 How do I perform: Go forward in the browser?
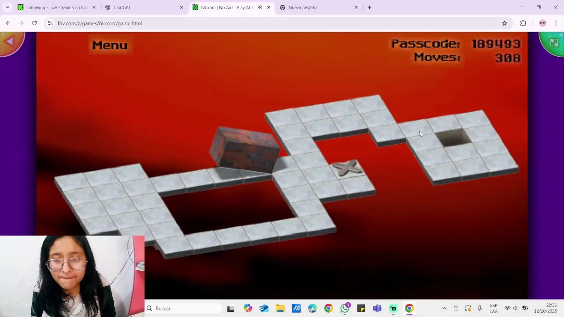pos(21,23)
